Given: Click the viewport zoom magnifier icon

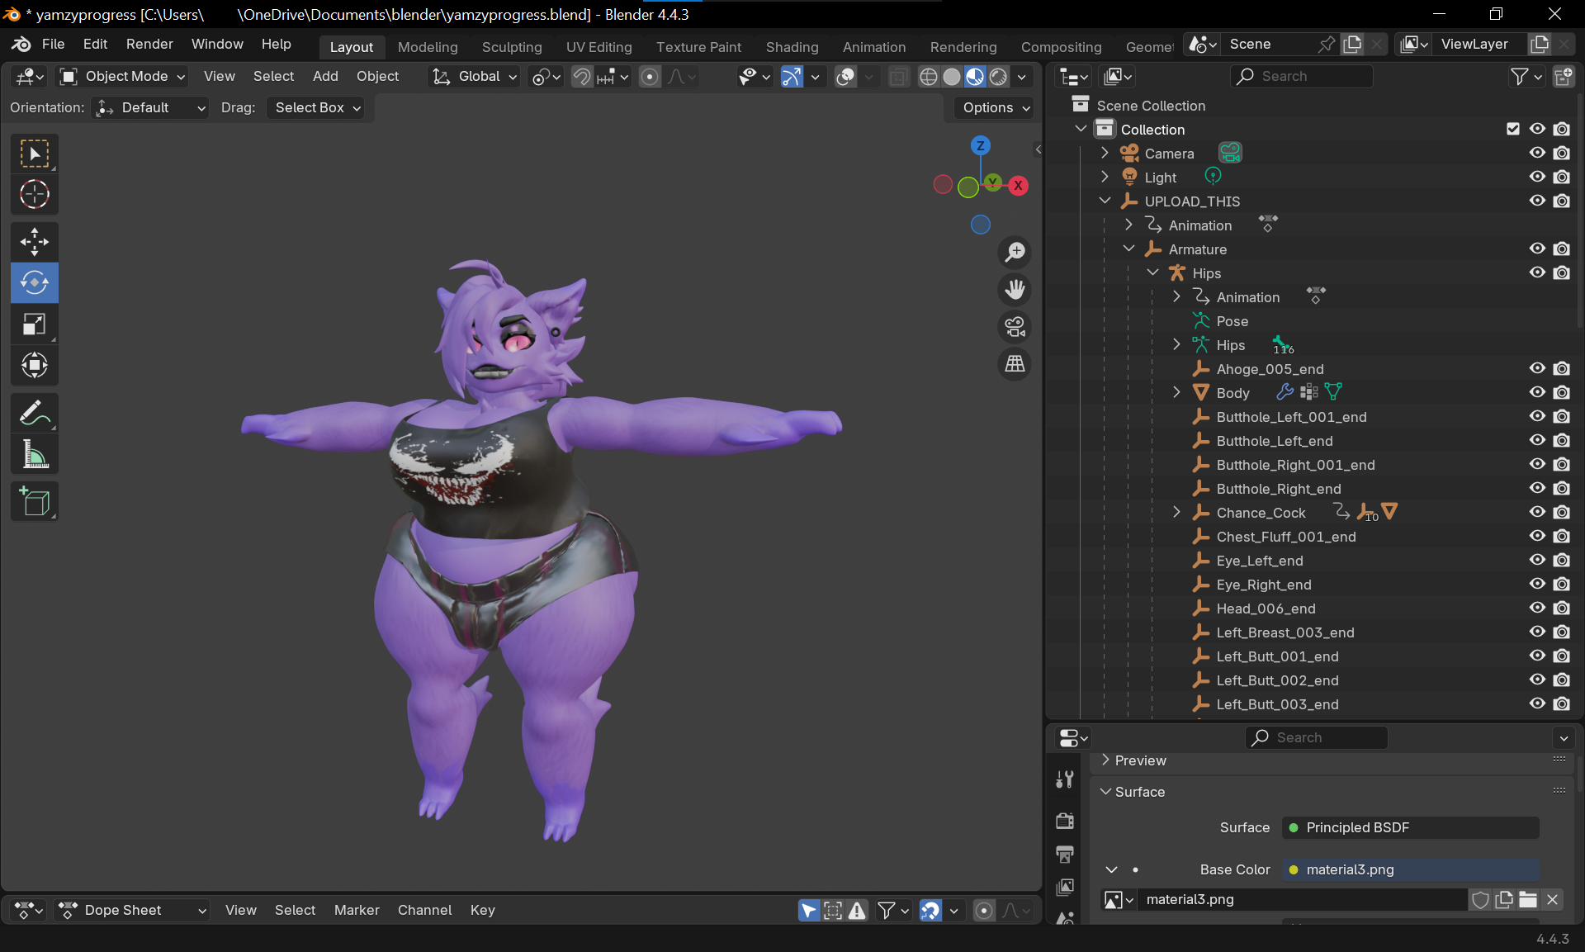Looking at the screenshot, I should click(x=1015, y=252).
